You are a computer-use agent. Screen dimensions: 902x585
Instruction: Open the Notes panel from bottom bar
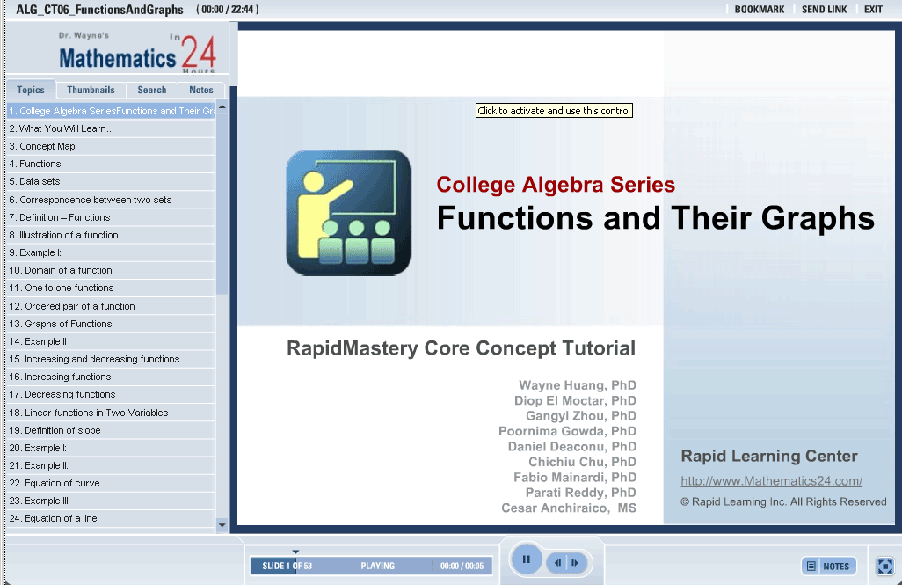click(x=828, y=567)
